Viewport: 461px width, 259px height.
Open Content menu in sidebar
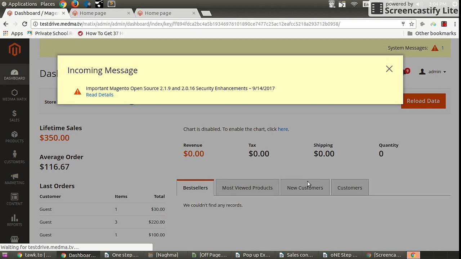(x=14, y=200)
